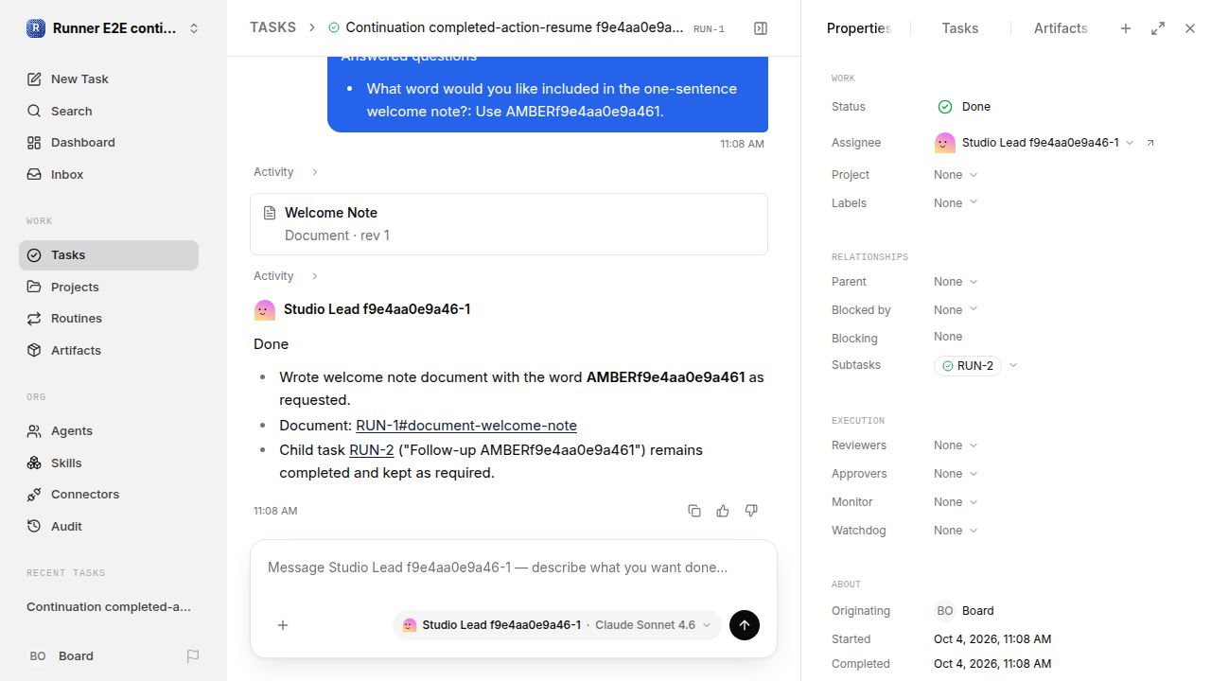The image size is (1211, 681).
Task: Open recent task Continuation completed-a...
Action: click(x=109, y=607)
